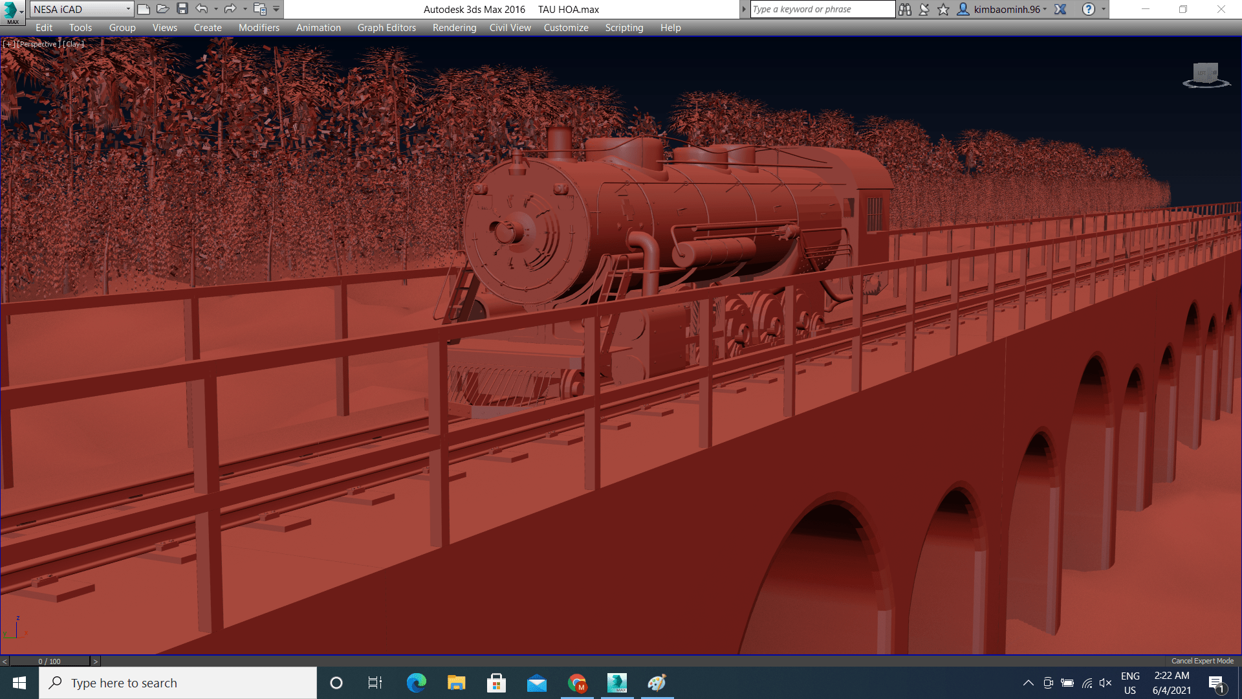1242x699 pixels.
Task: Click the Project Folder icon
Action: pyautogui.click(x=260, y=9)
